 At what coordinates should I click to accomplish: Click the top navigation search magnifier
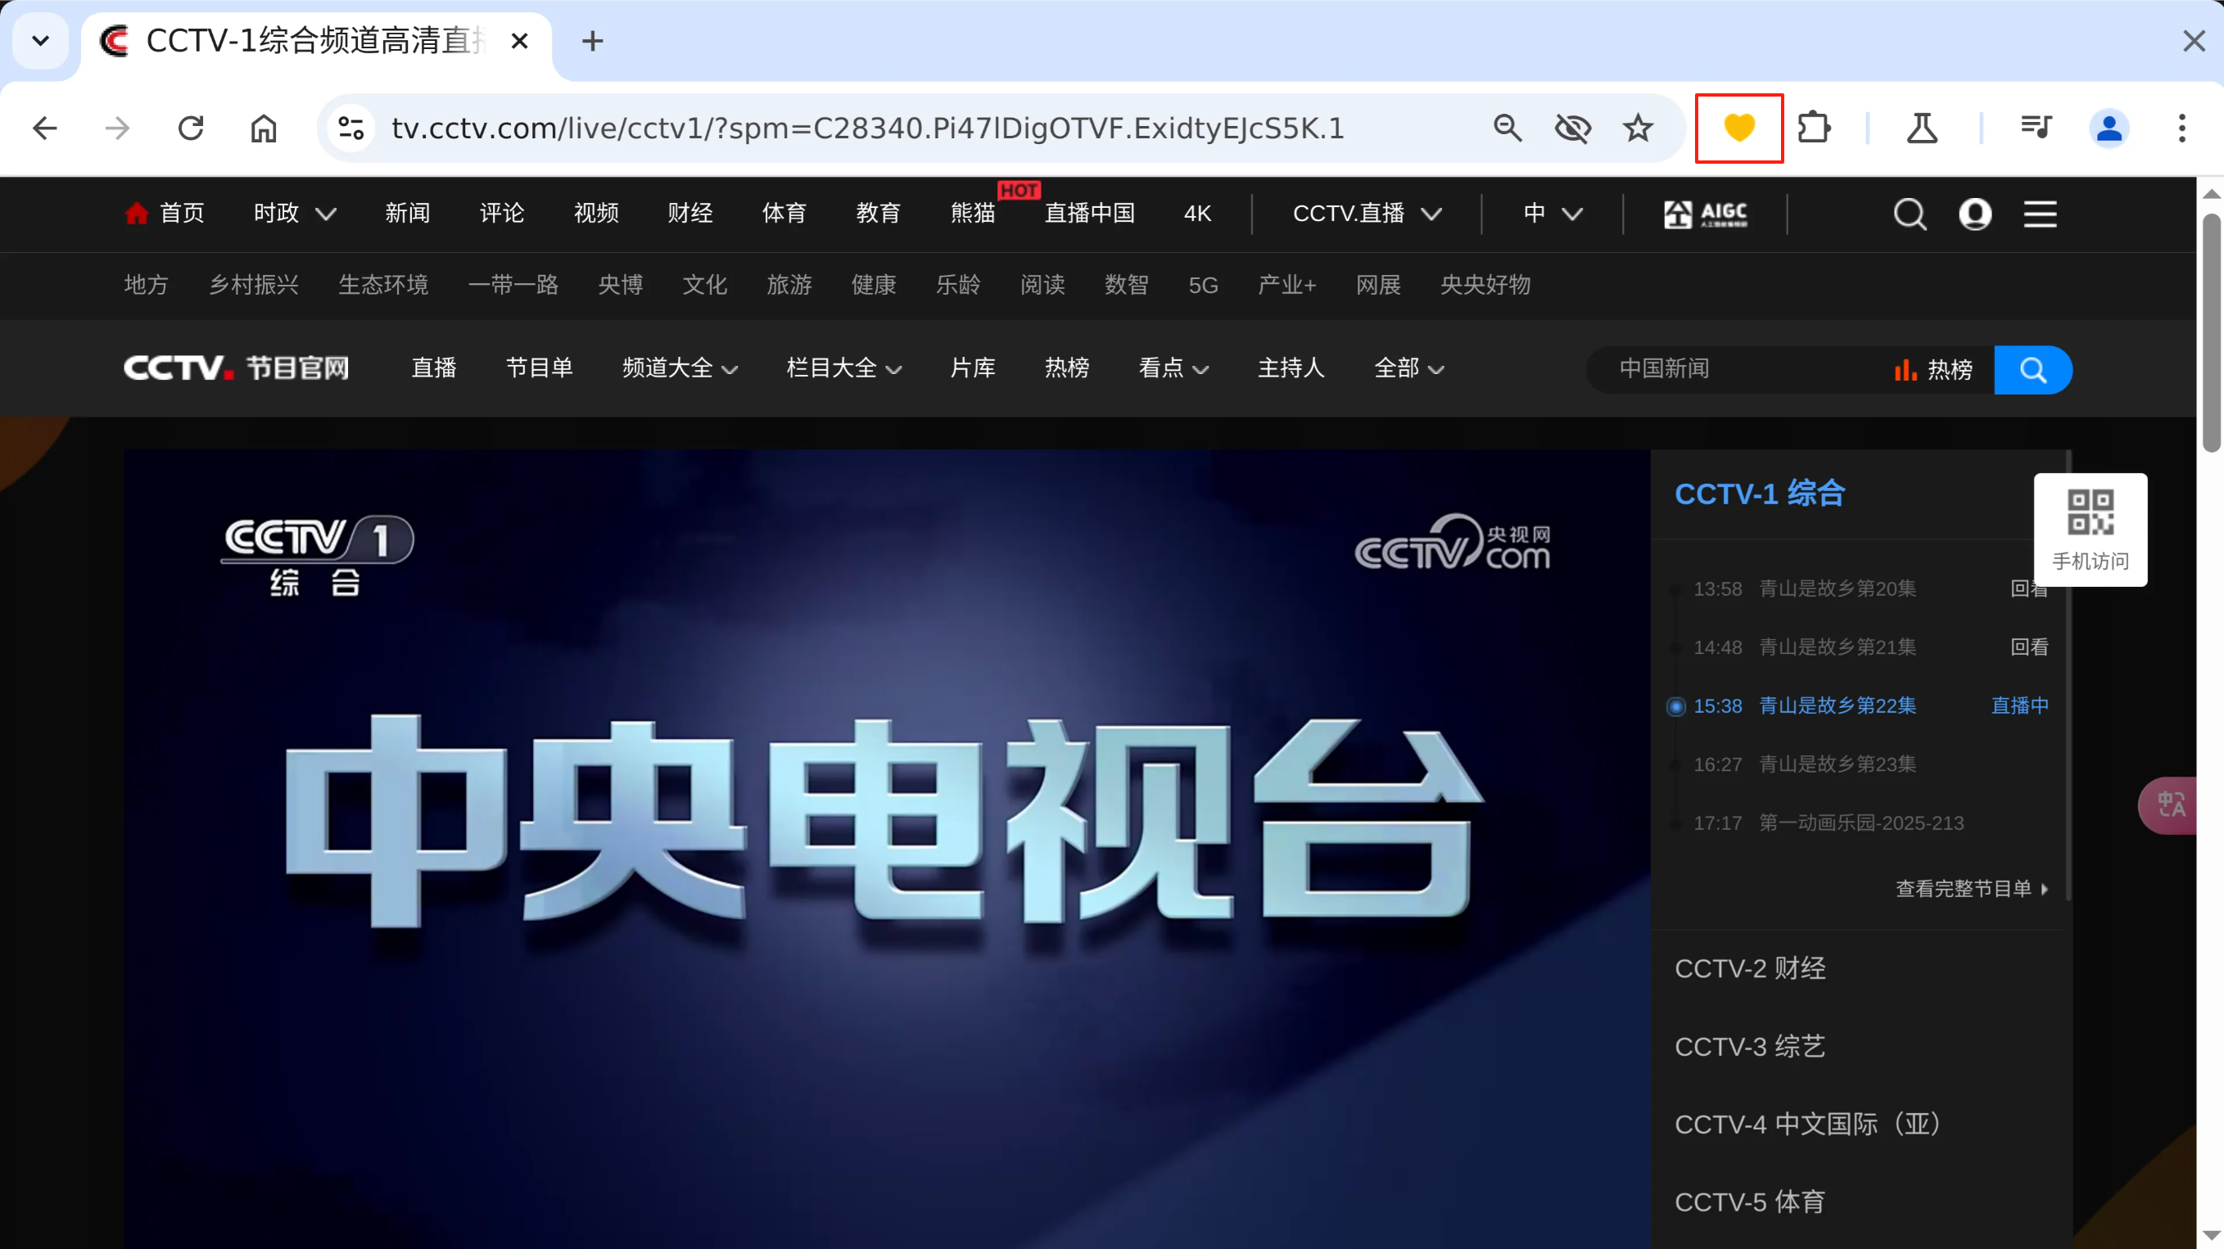click(1910, 214)
